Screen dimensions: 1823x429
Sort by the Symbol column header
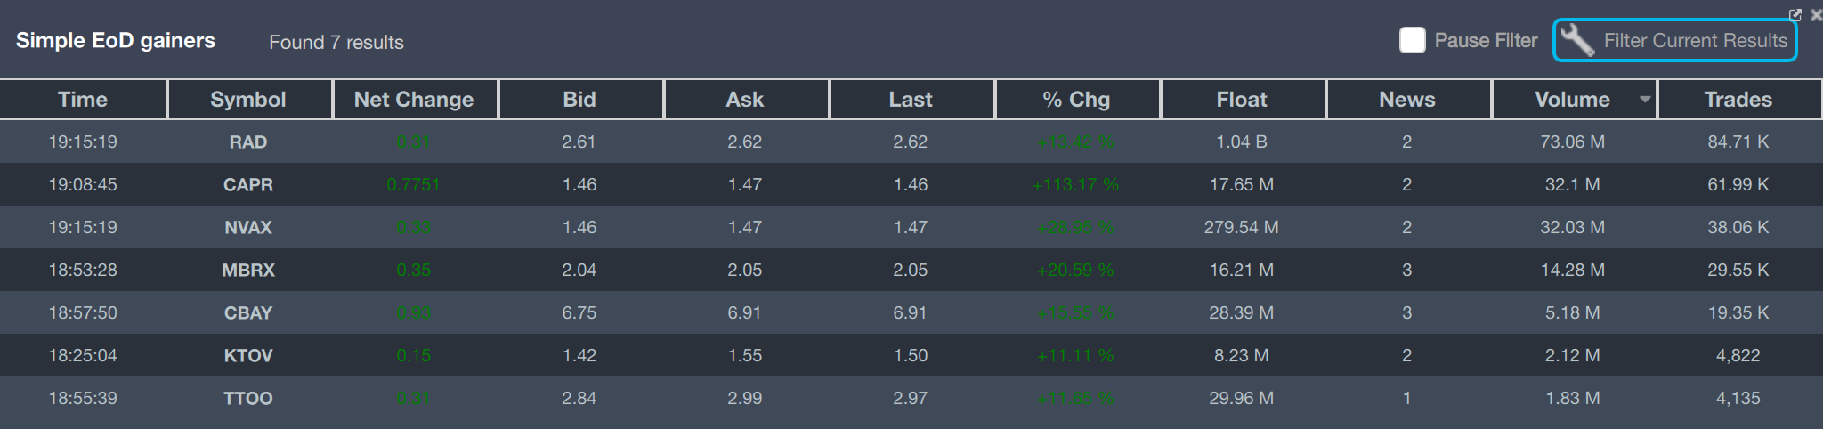[x=248, y=100]
